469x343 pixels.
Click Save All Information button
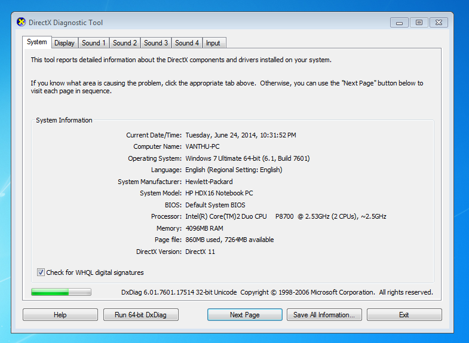(x=324, y=315)
